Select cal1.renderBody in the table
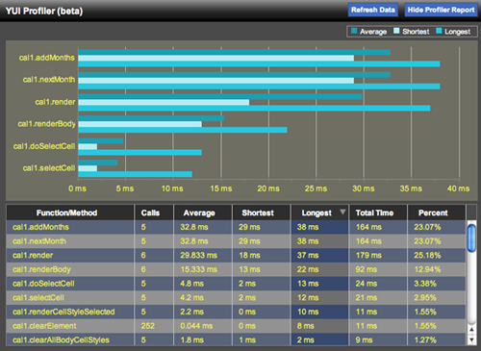The height and width of the screenshot is (351, 481). (x=41, y=269)
